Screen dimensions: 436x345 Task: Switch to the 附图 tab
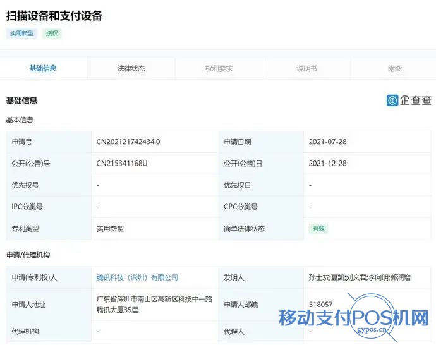[x=394, y=68]
